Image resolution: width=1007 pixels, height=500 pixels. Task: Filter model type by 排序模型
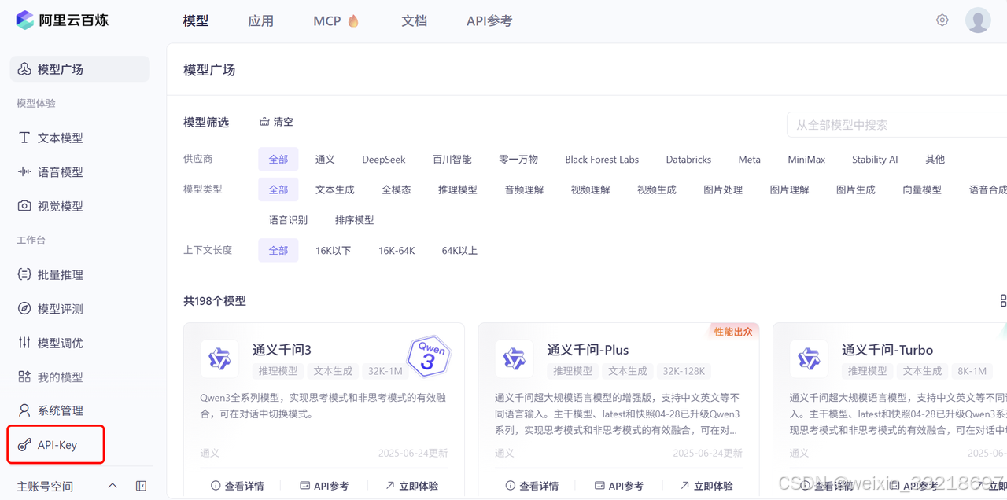[x=355, y=220]
